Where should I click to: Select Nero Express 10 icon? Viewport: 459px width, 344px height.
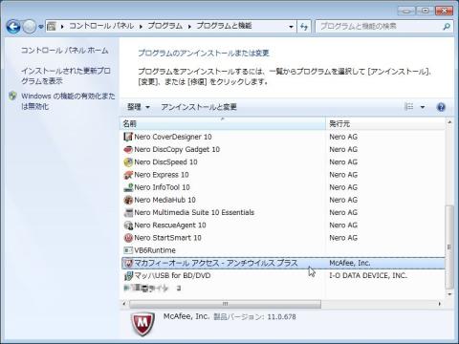[x=128, y=175]
